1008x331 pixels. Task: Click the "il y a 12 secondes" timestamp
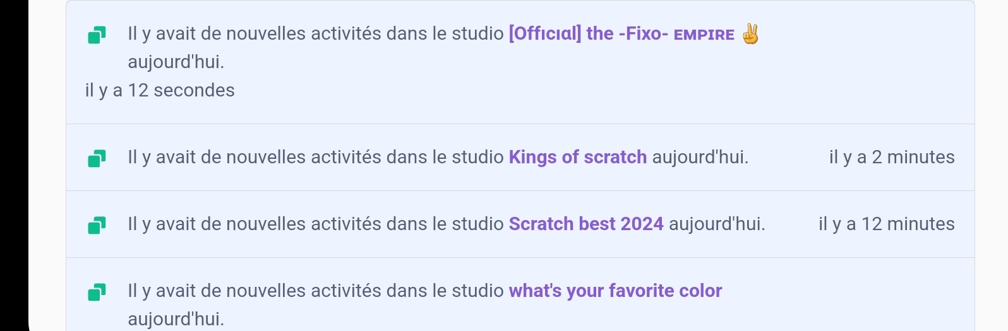pyautogui.click(x=160, y=91)
